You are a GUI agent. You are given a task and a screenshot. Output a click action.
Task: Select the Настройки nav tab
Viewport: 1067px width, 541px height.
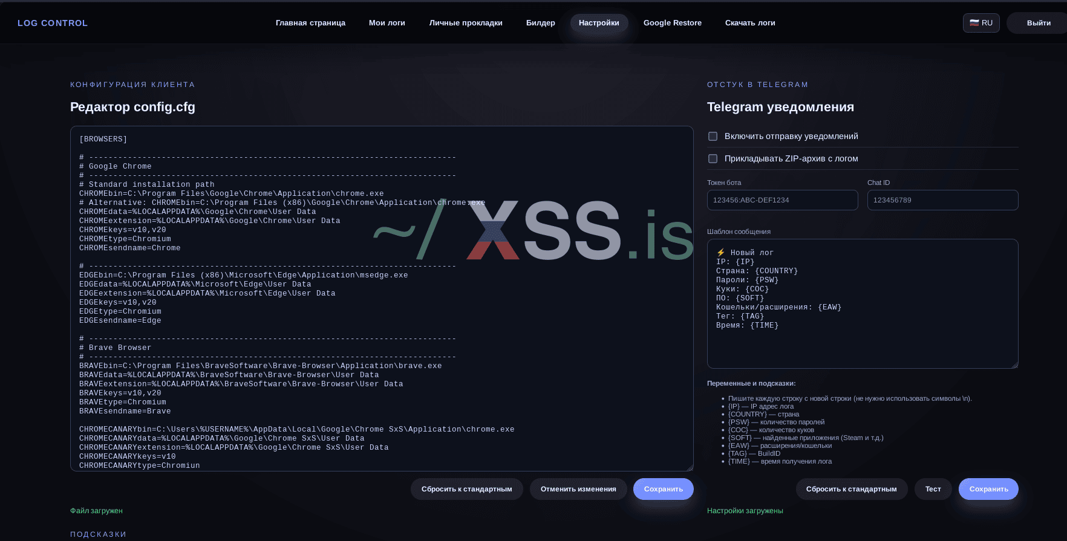(x=599, y=23)
